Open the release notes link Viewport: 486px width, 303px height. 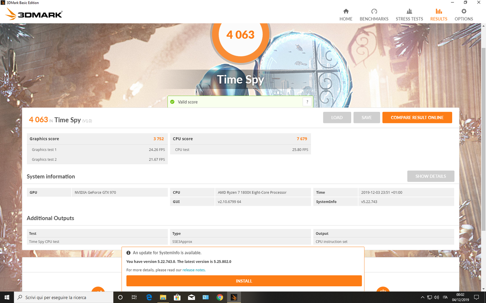click(x=194, y=270)
